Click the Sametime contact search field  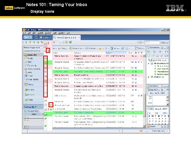coord(160,60)
